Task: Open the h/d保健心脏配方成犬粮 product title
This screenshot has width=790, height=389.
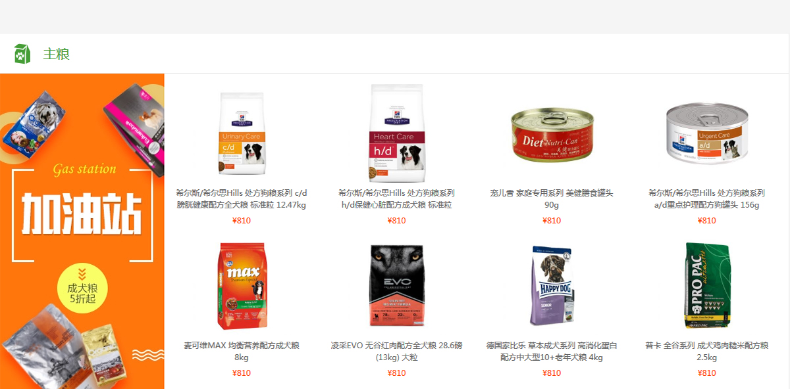Action: (397, 199)
